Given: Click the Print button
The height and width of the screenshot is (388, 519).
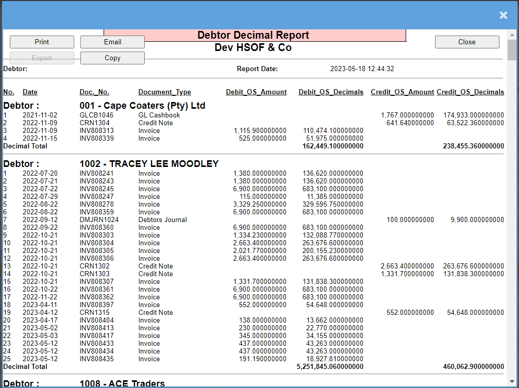Looking at the screenshot, I should pyautogui.click(x=42, y=42).
